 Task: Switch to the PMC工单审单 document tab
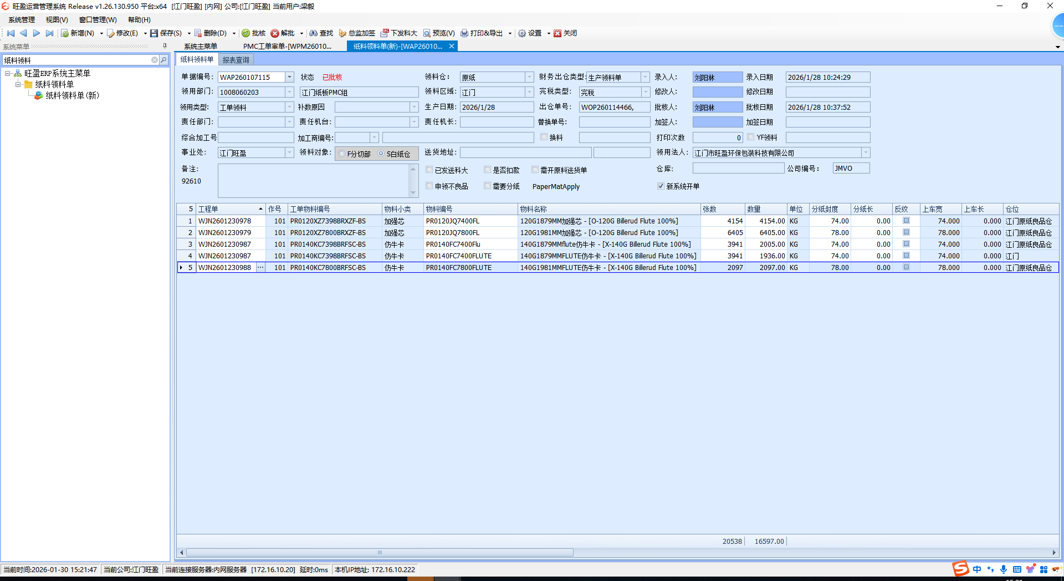tap(287, 46)
